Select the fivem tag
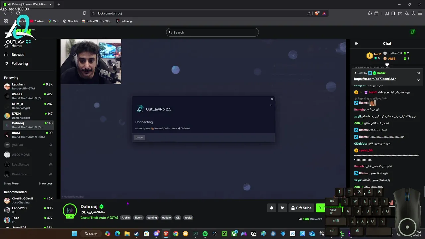 138,218
